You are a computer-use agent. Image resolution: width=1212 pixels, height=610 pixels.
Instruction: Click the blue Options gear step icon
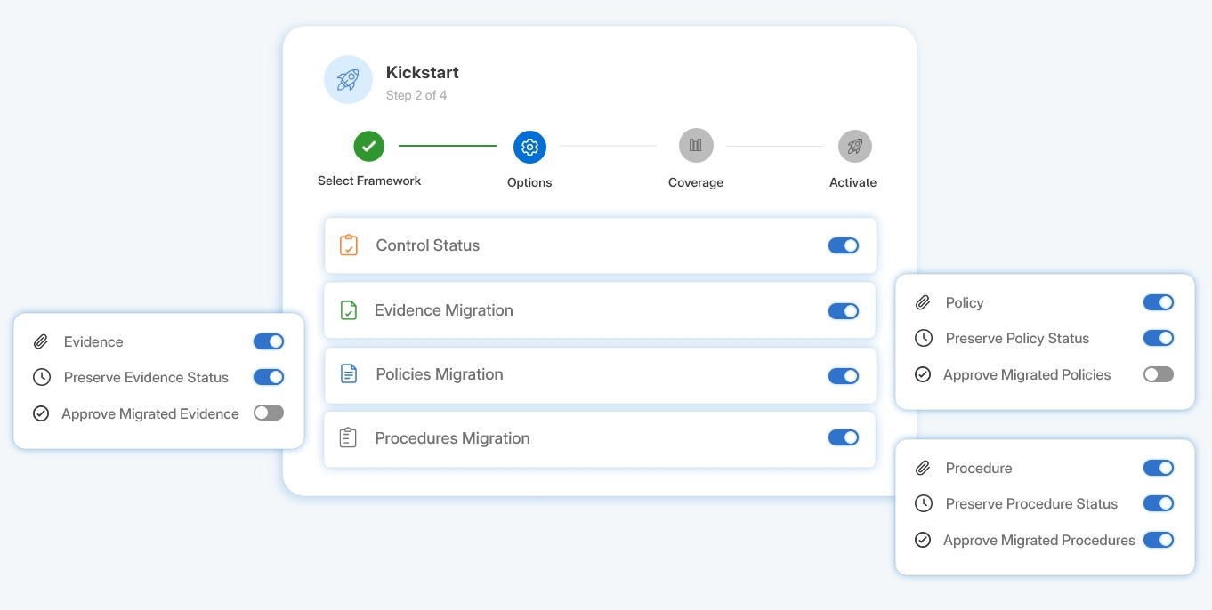click(529, 148)
